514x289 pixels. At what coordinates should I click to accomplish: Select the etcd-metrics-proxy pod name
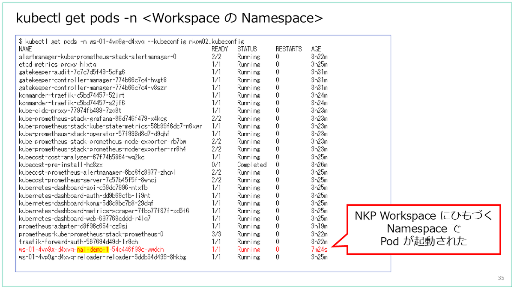click(x=58, y=65)
